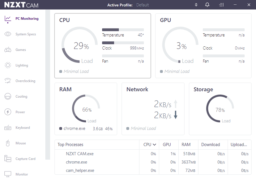Screen dimensions: 256x178
Task: Click the CPU temperature progress bar
Action: 123,29
